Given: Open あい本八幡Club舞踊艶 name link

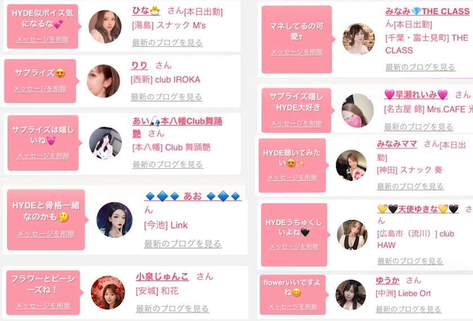Looking at the screenshot, I should pyautogui.click(x=177, y=127).
